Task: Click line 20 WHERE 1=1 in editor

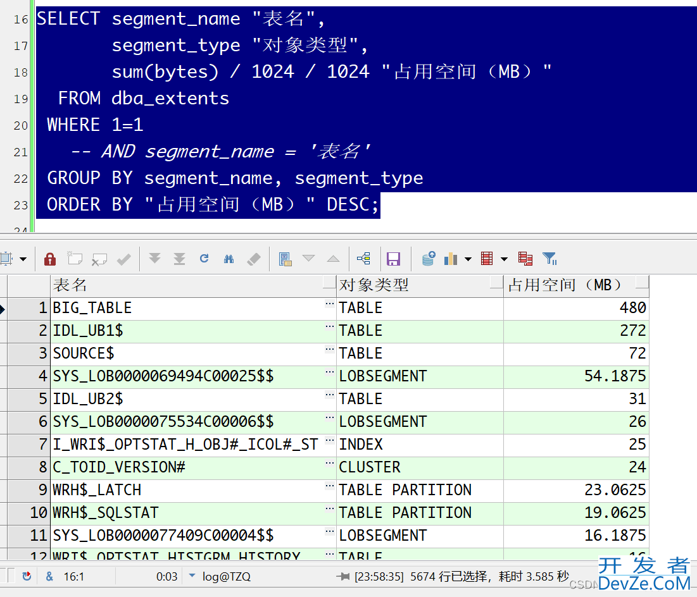Action: coord(95,125)
